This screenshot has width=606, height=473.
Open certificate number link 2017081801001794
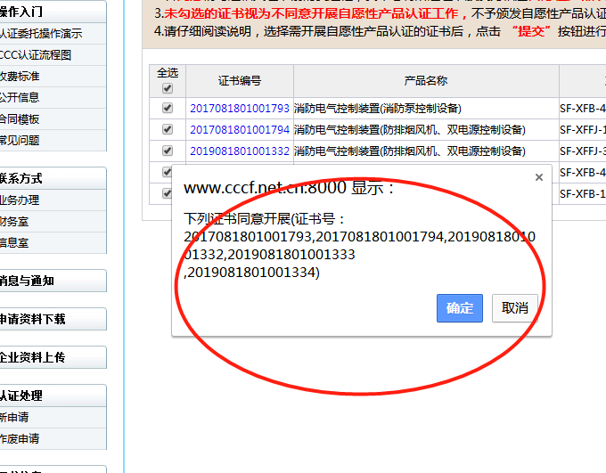point(239,130)
